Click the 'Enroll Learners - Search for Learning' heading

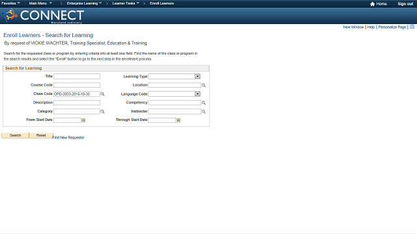[48, 35]
